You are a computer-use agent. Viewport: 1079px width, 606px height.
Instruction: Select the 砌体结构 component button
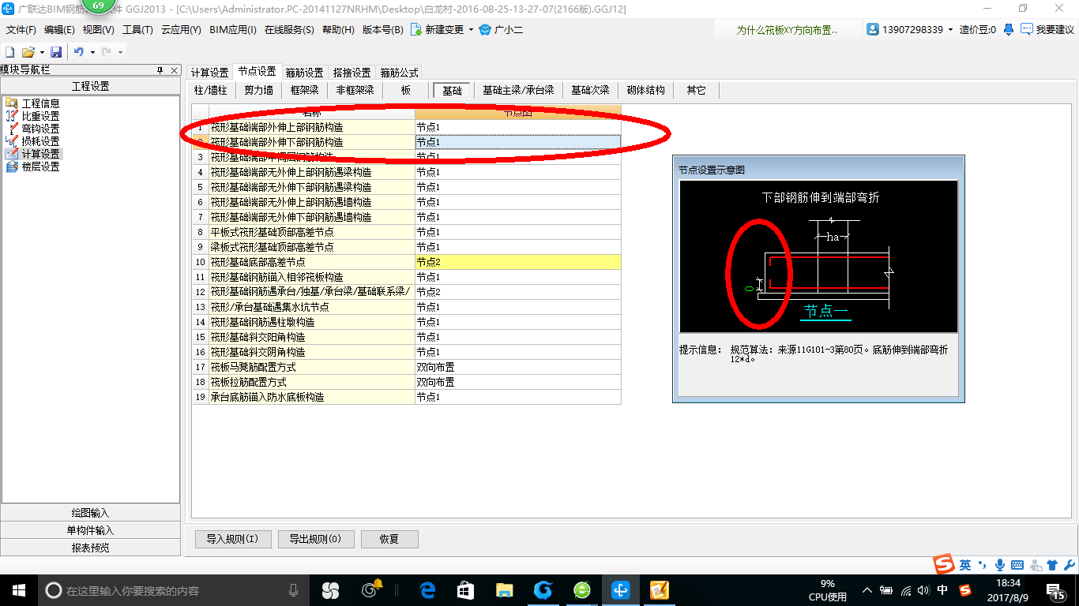pos(645,90)
